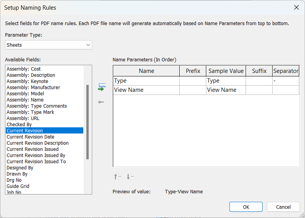Edit the '-' separator cell of Type row

286,81
